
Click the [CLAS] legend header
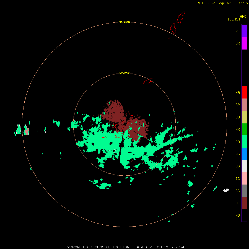coord(234,19)
